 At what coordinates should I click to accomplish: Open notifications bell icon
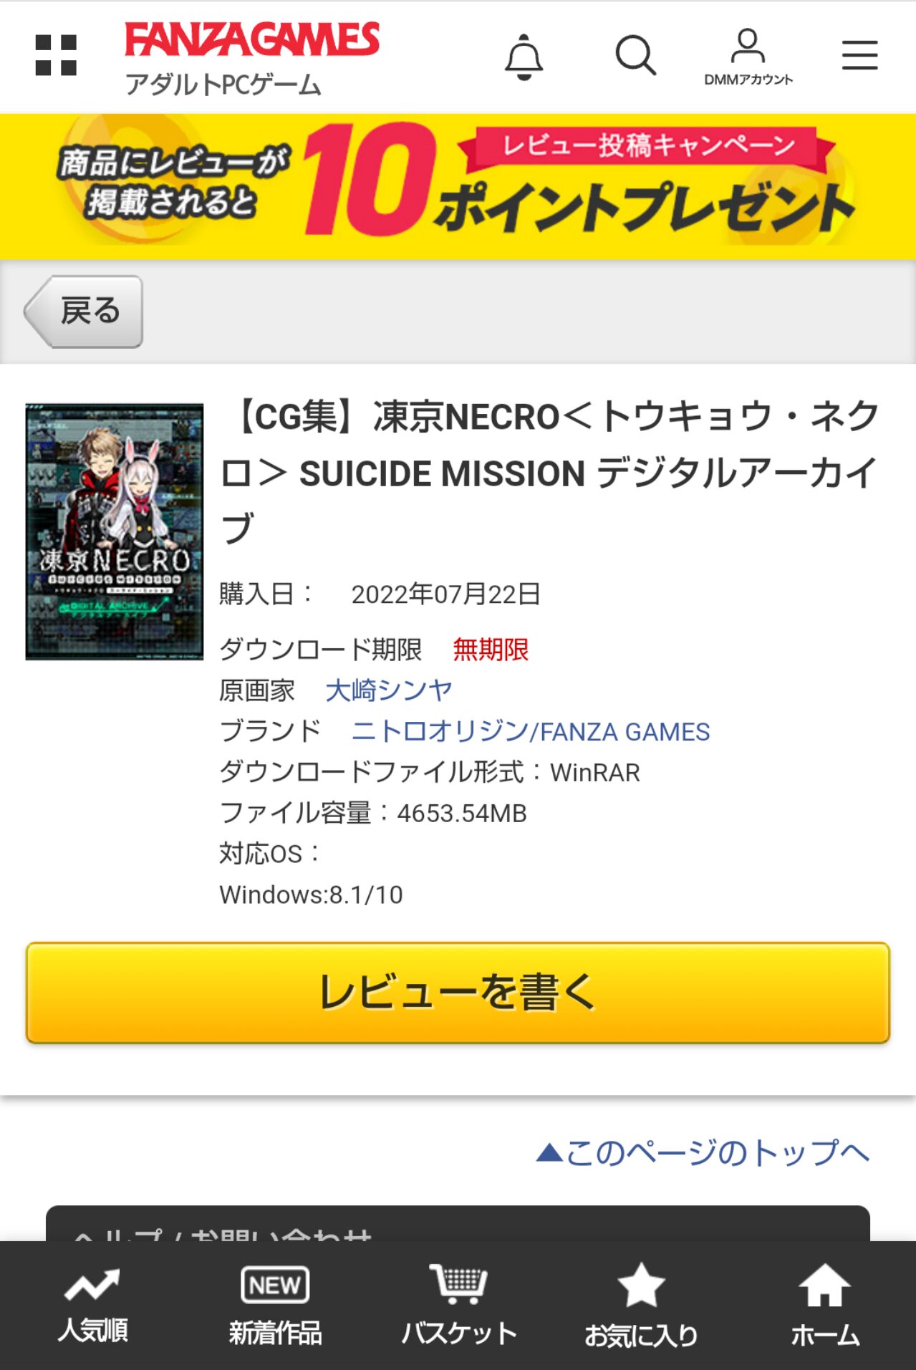pos(524,57)
